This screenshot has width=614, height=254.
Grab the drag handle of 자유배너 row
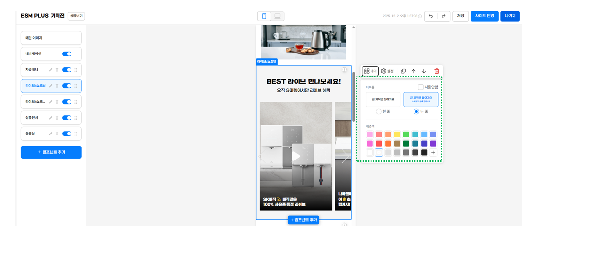coord(76,70)
